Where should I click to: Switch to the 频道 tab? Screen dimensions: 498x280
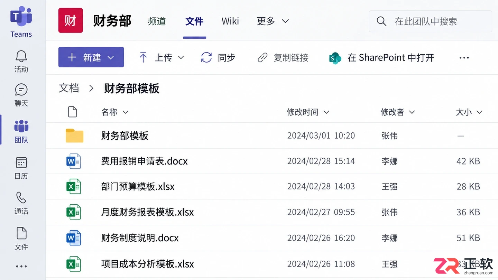(157, 21)
